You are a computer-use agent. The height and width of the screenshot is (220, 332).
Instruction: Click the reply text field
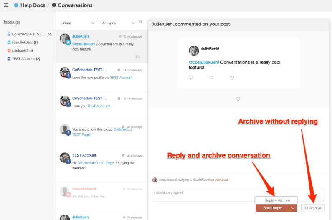click(x=238, y=195)
